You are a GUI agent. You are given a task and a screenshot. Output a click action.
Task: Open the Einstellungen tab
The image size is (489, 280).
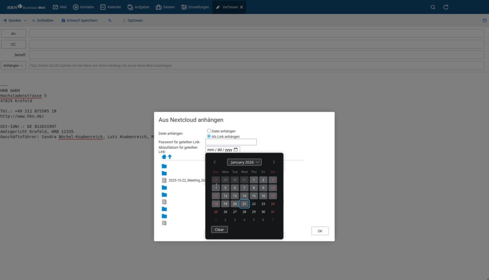point(195,7)
